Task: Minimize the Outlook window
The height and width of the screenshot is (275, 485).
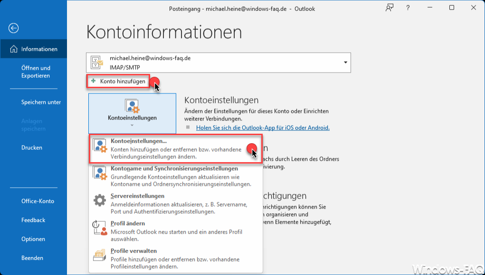Action: (430, 9)
